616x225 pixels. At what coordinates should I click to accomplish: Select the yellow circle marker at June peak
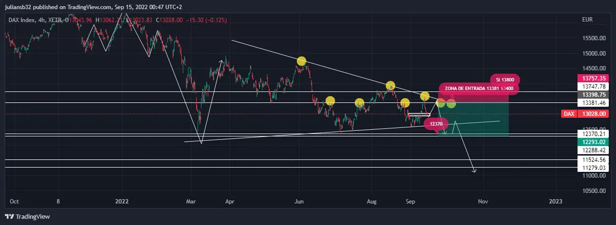point(301,61)
